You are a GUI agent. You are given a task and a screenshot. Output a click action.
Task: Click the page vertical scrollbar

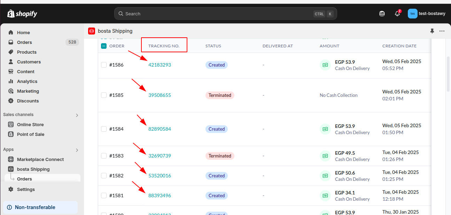(x=448, y=74)
